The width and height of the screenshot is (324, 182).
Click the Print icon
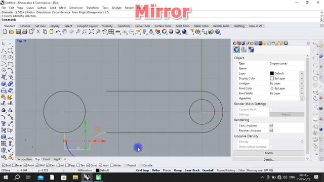(25, 31)
